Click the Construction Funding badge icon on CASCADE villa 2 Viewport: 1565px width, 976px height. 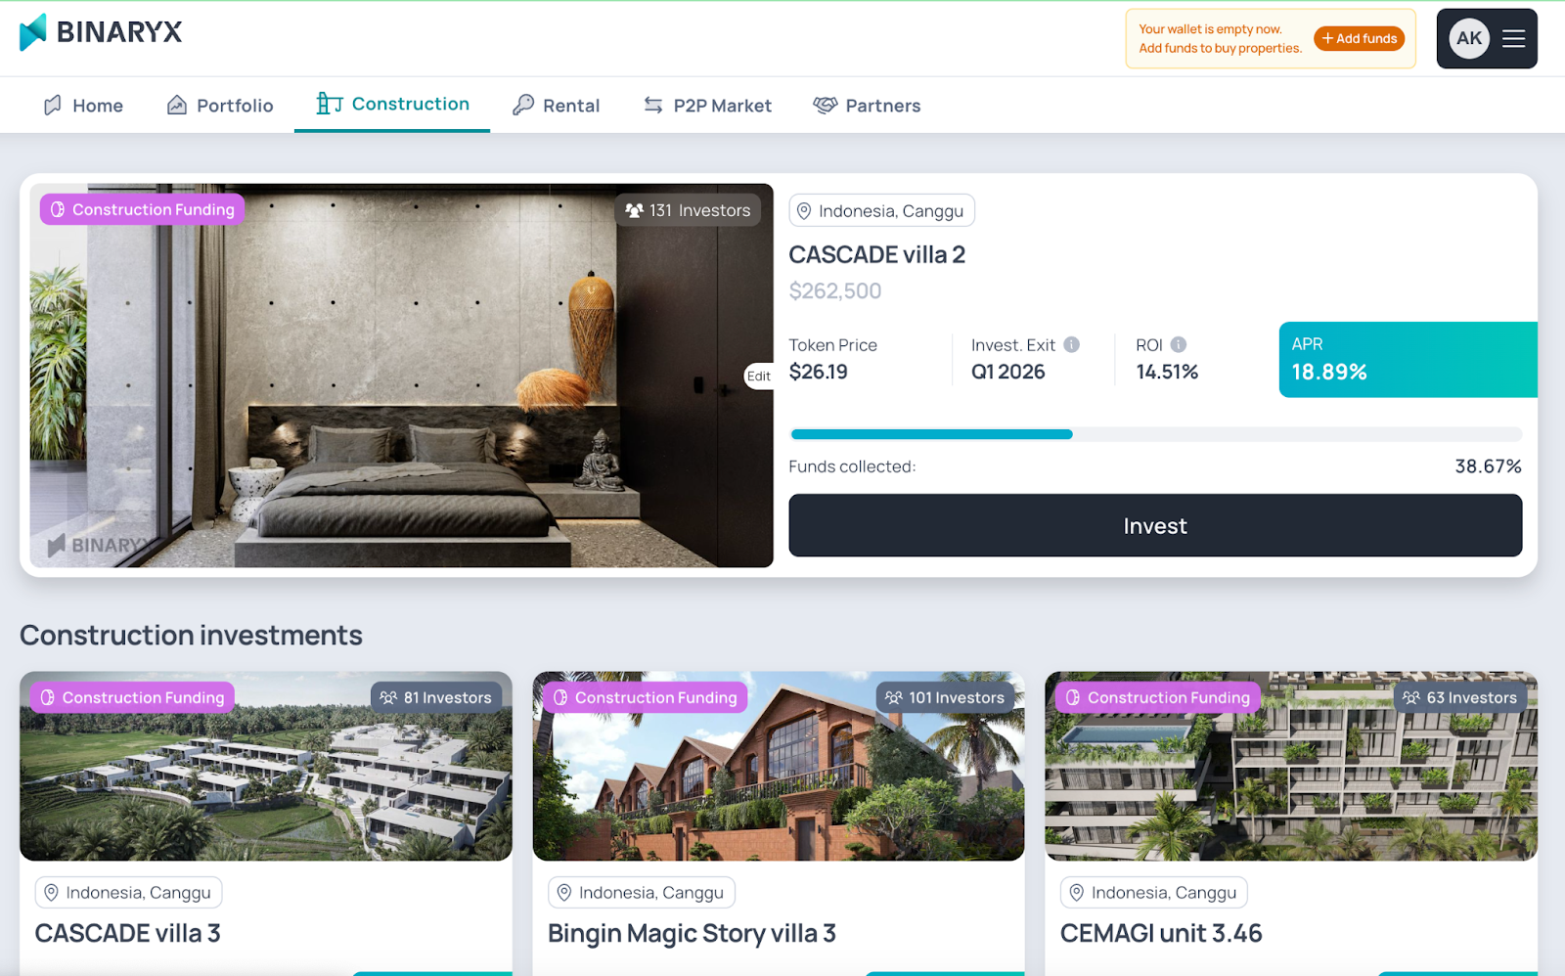[x=58, y=209]
